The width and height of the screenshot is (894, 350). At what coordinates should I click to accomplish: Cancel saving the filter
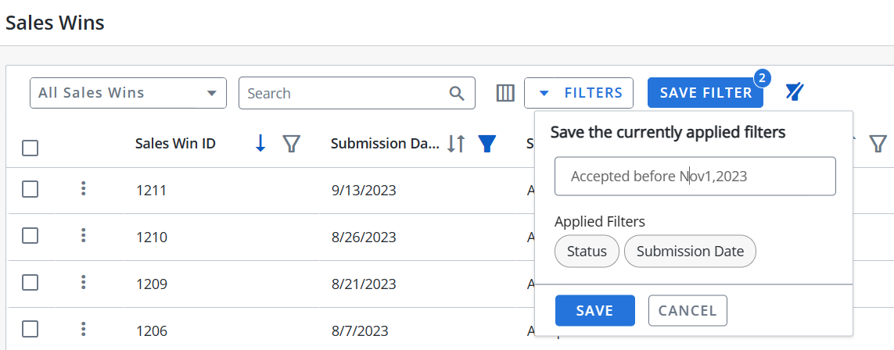(x=688, y=311)
